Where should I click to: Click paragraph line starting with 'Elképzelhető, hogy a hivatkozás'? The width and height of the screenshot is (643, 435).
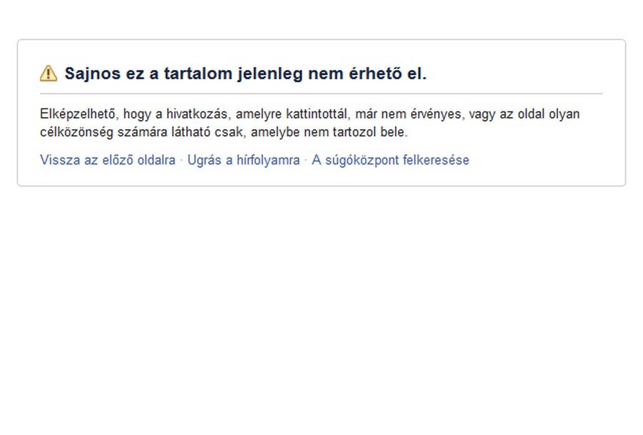[x=310, y=114]
